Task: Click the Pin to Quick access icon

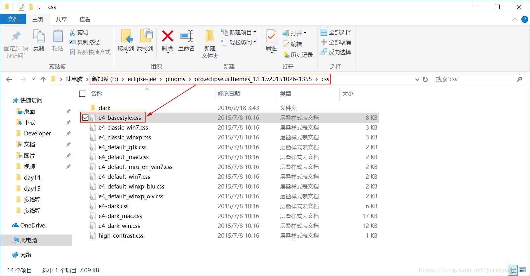Action: [x=16, y=37]
